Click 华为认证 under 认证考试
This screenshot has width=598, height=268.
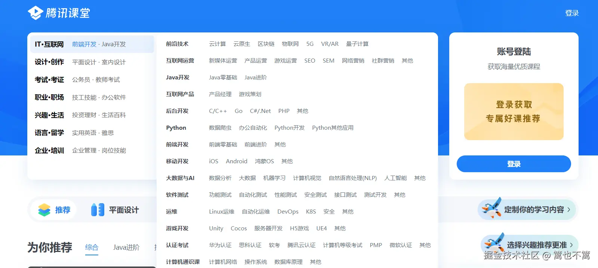coord(220,245)
